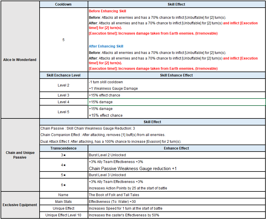Click the "-1 turn skill cooldown" cell
The image size is (266, 219).
[177, 82]
